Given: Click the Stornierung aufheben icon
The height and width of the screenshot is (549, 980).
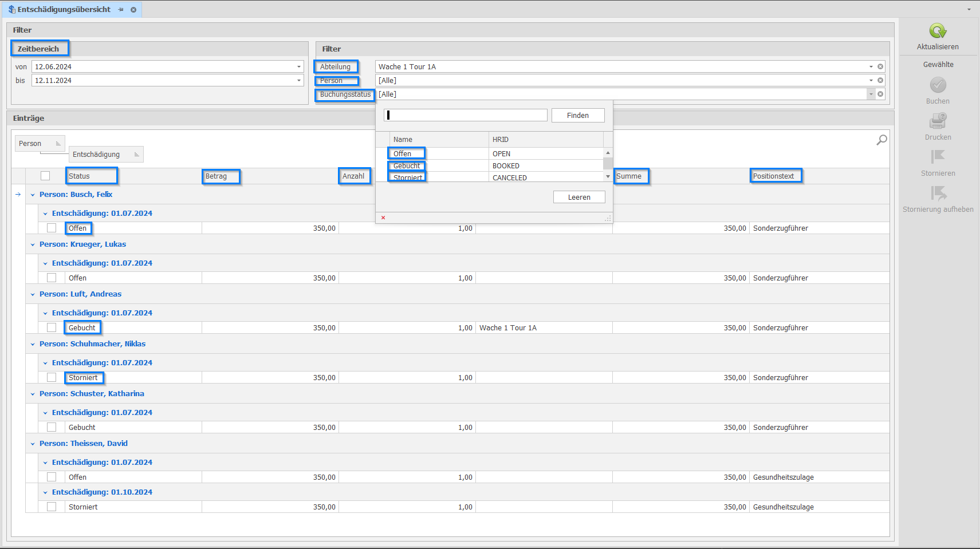Looking at the screenshot, I should 938,193.
